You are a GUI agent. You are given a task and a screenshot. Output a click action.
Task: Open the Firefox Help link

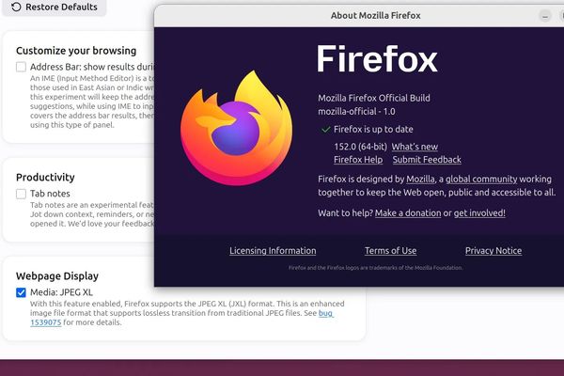tap(358, 160)
